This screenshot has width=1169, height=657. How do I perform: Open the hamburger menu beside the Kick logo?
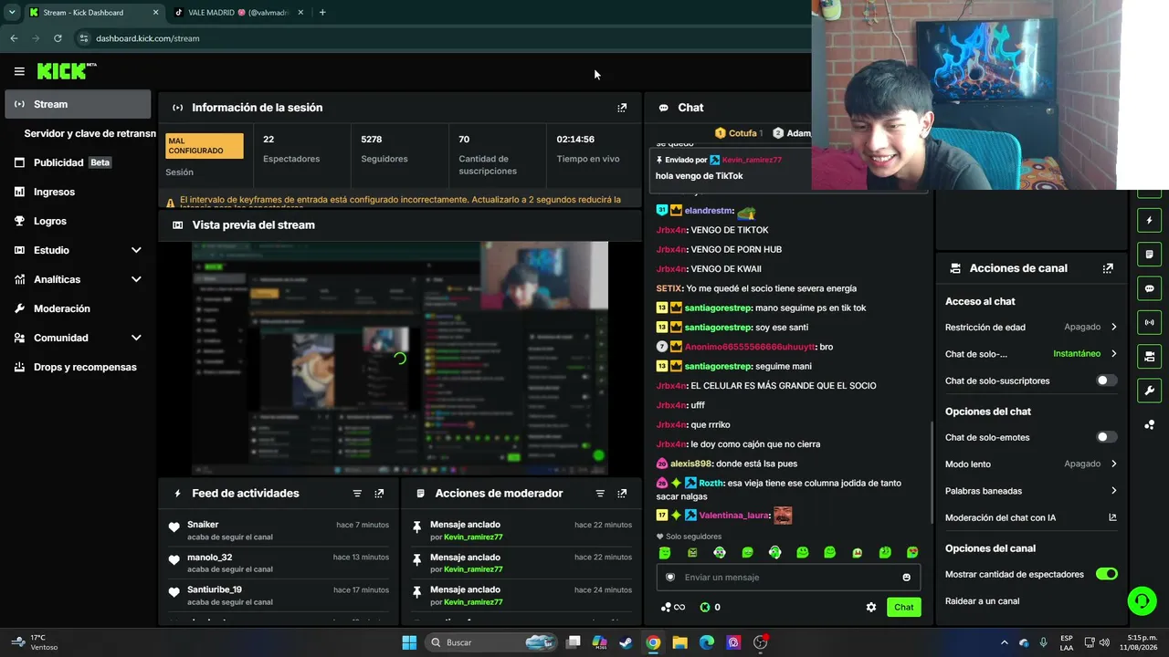[19, 71]
